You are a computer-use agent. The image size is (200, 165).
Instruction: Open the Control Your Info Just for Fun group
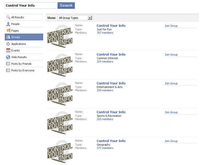(x=111, y=26)
